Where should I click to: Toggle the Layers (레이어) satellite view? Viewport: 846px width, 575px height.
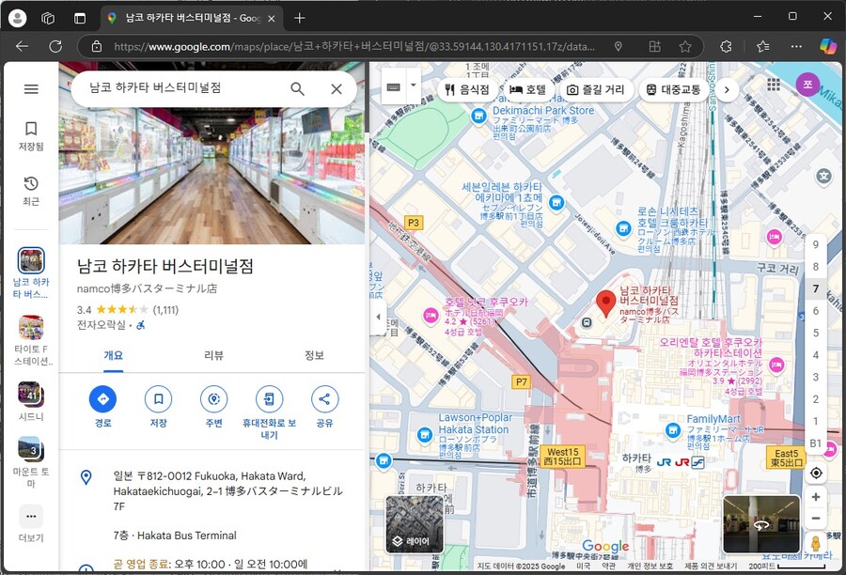[415, 524]
